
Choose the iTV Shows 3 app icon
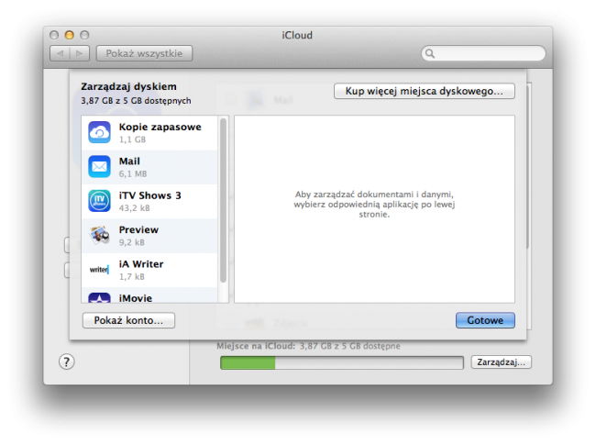point(100,201)
